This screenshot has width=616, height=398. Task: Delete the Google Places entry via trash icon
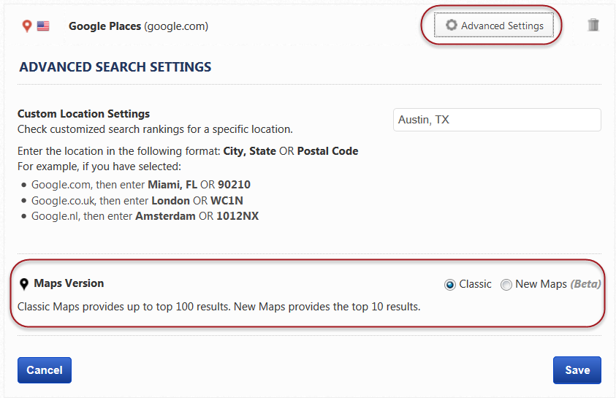click(593, 26)
